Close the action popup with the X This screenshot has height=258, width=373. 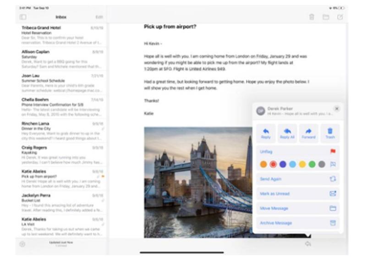click(337, 109)
